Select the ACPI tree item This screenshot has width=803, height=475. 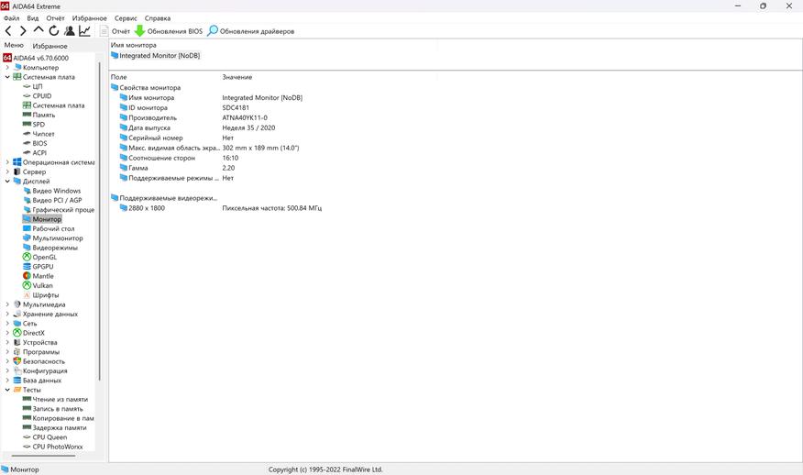[35, 153]
